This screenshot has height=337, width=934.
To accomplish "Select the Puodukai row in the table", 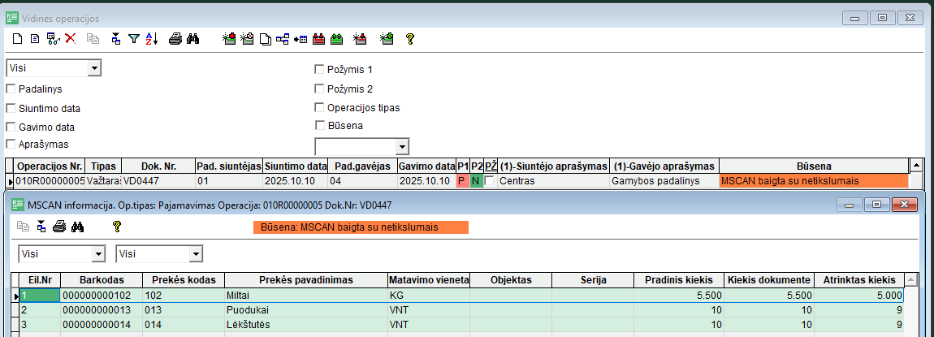I will coord(306,310).
